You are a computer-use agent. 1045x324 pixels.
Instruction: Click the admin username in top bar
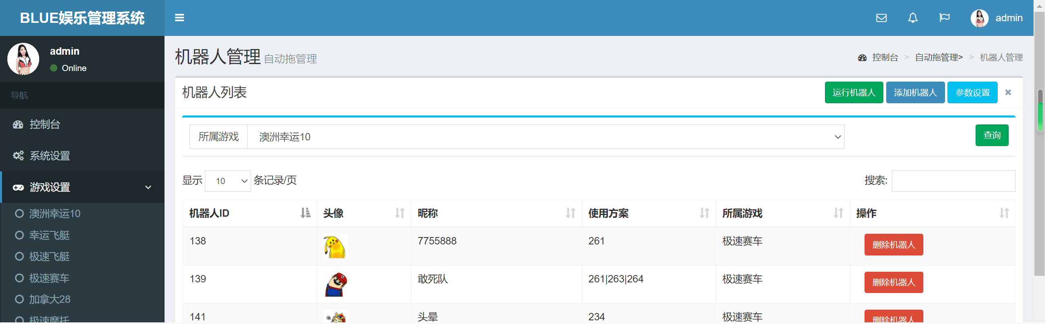[x=1009, y=18]
